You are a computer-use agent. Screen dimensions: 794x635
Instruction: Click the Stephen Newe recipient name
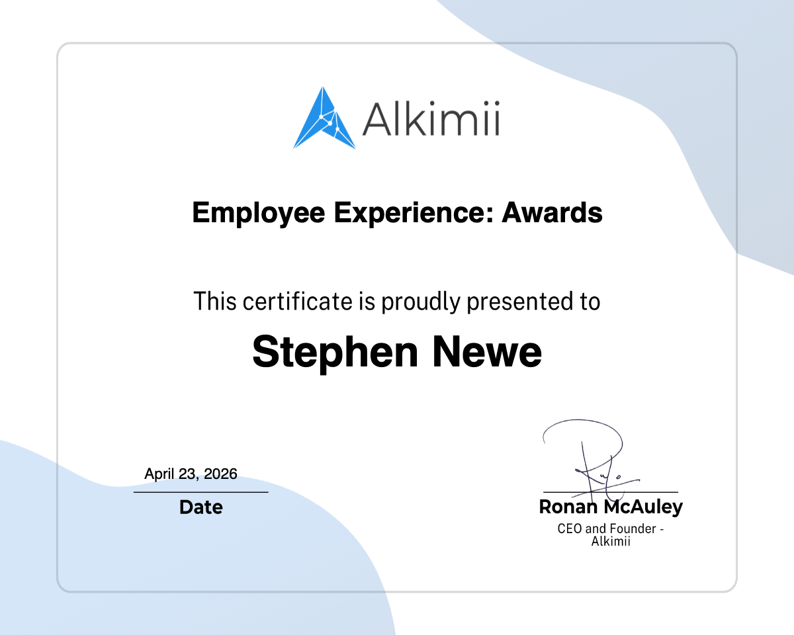[x=397, y=352]
